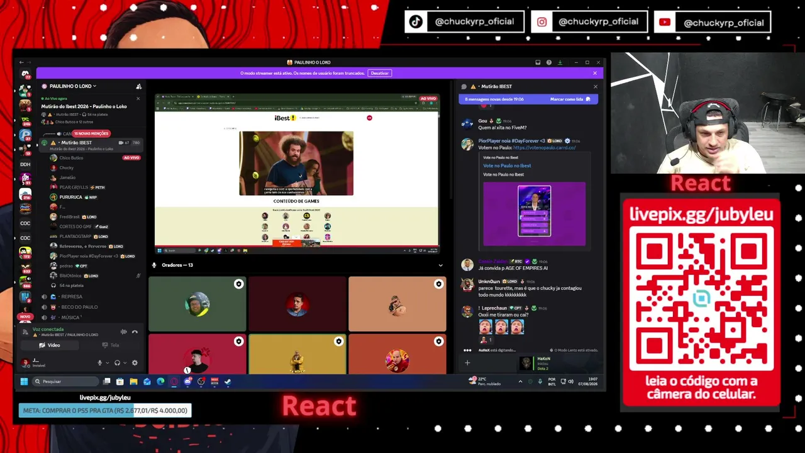The image size is (805, 453).
Task: Click the PS5 donation goal progress bar
Action: [x=105, y=411]
